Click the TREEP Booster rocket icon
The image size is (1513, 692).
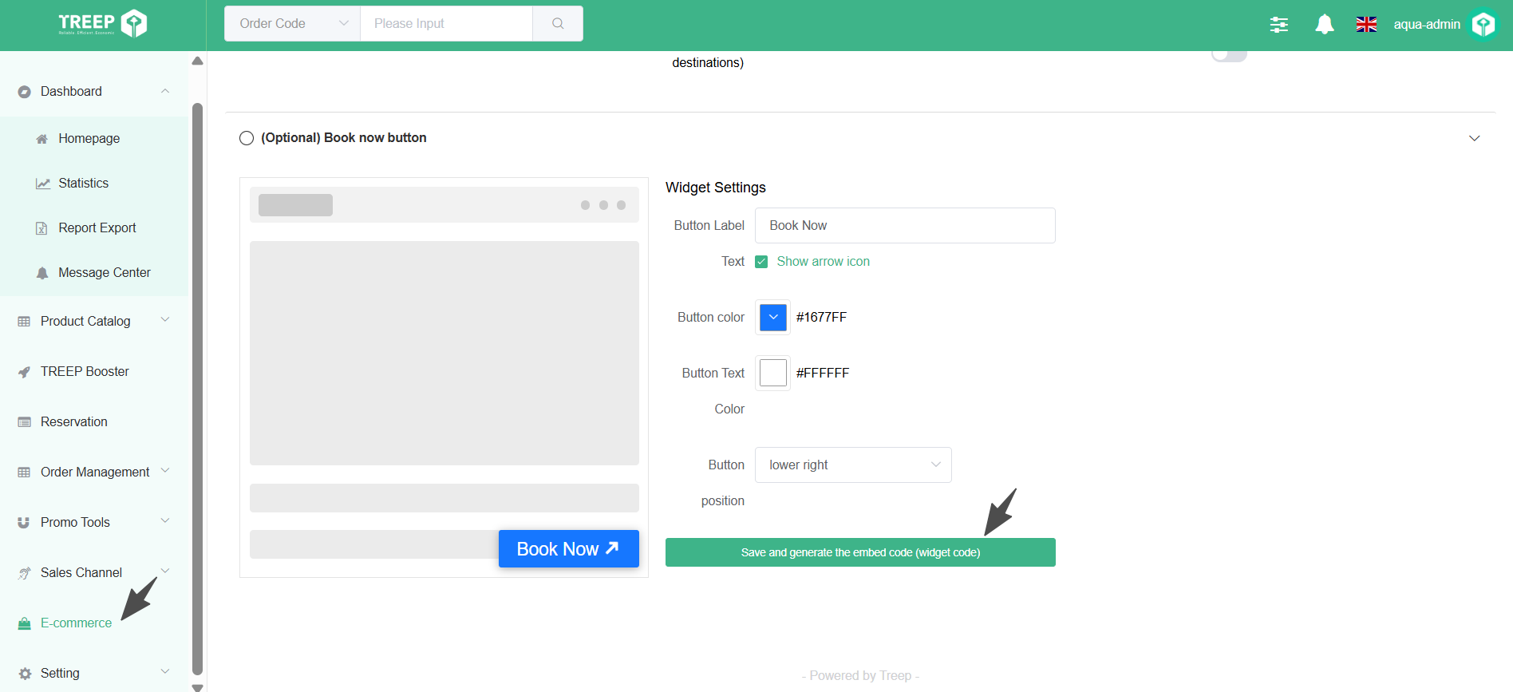point(25,372)
